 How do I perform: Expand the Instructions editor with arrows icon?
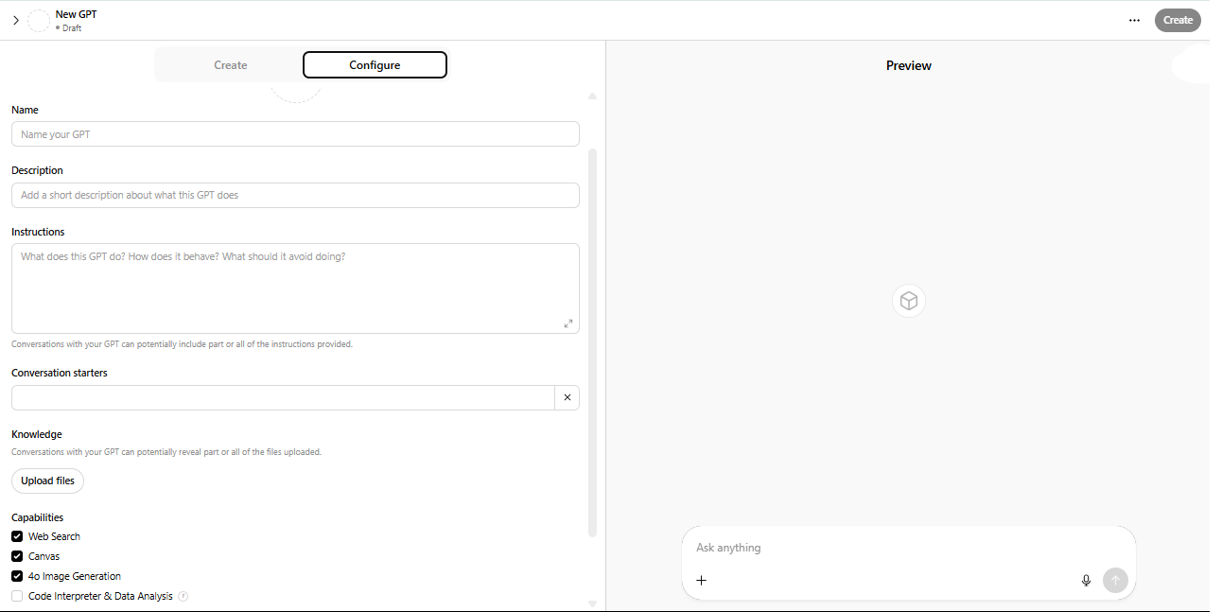click(x=568, y=323)
